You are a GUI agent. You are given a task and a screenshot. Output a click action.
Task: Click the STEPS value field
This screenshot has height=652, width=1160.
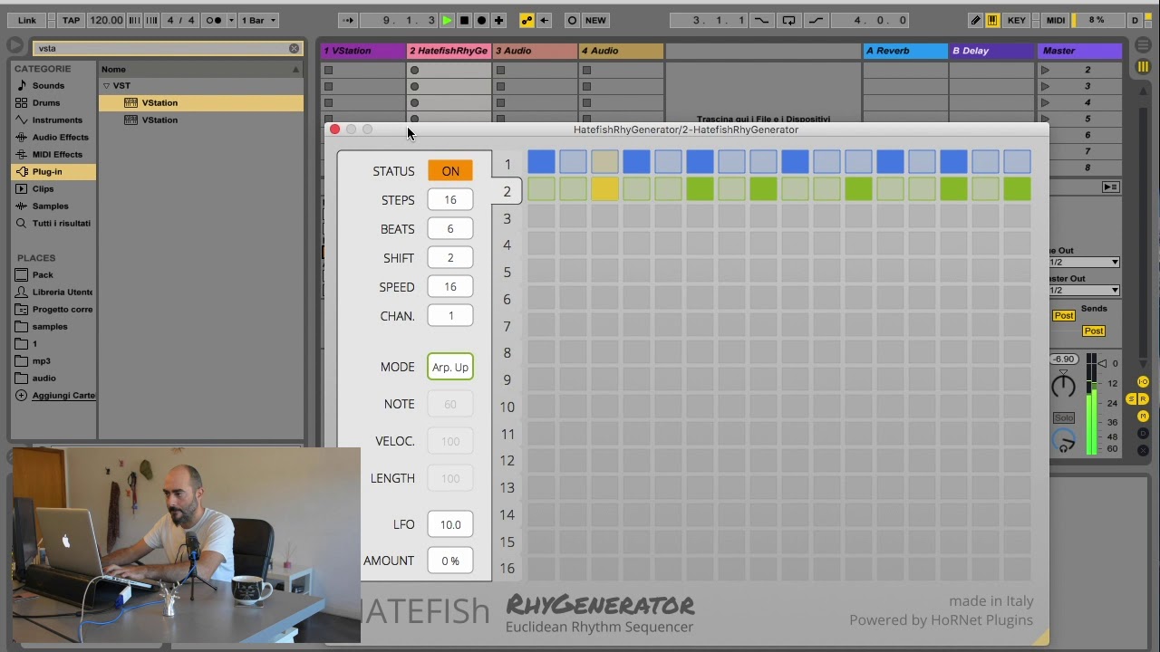pyautogui.click(x=450, y=200)
